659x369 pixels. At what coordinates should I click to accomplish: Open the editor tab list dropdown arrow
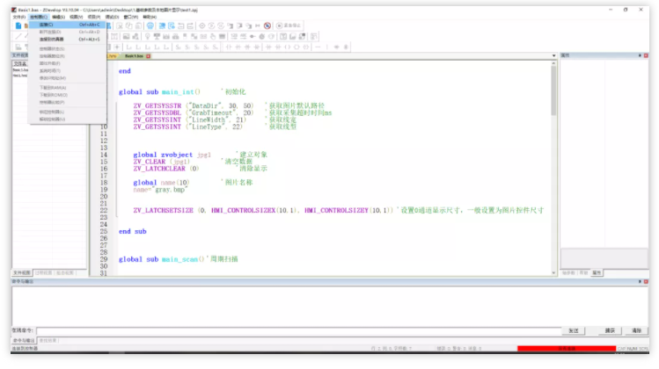point(553,56)
